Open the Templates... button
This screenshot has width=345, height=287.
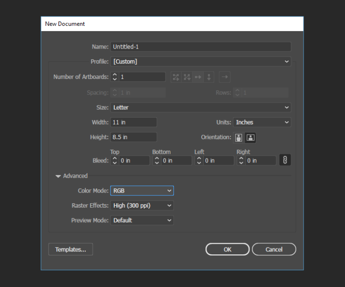71,250
